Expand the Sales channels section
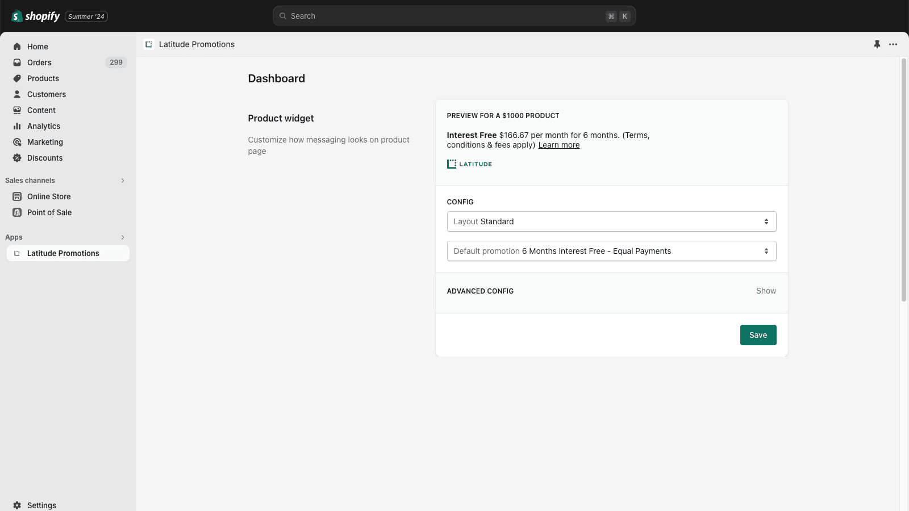 123,181
